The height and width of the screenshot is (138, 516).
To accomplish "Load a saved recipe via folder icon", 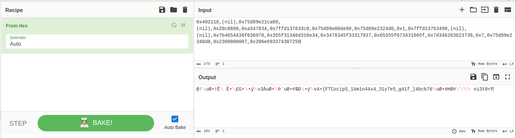I will [x=174, y=10].
